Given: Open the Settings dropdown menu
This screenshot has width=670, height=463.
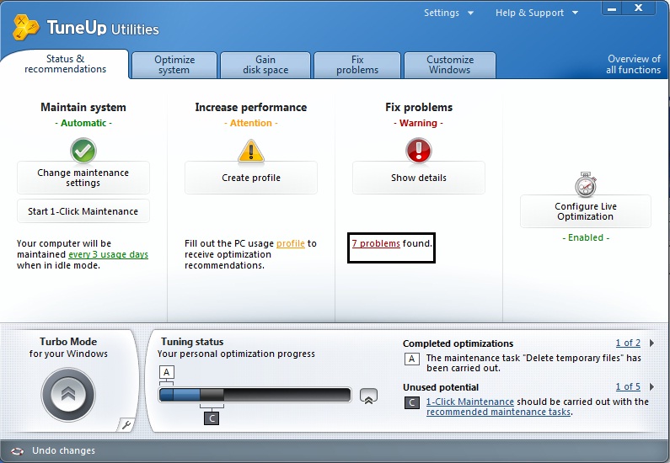Looking at the screenshot, I should [x=448, y=13].
